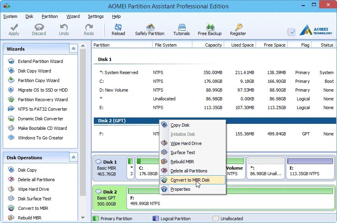Open the System menu
The width and height of the screenshot is (337, 223).
(x=10, y=16)
